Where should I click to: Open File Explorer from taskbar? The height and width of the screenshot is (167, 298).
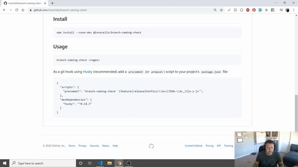coord(109,163)
